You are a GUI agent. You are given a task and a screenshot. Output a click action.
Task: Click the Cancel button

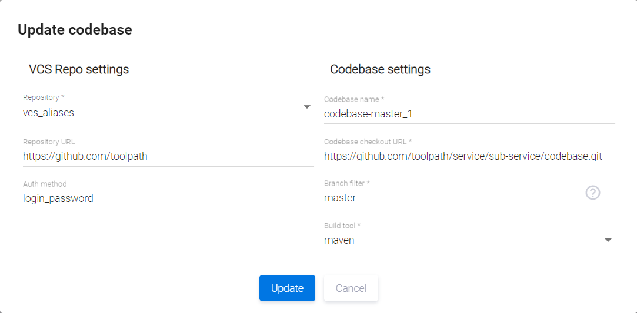[351, 288]
